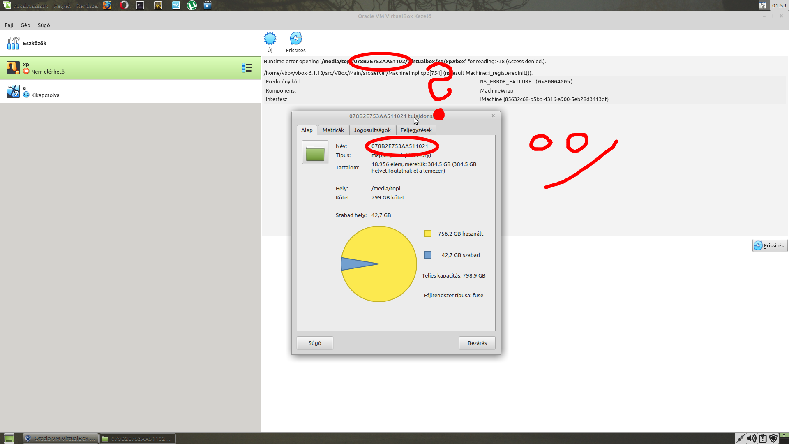The width and height of the screenshot is (789, 444).
Task: Click the '/media/topi' location value
Action: (x=385, y=188)
